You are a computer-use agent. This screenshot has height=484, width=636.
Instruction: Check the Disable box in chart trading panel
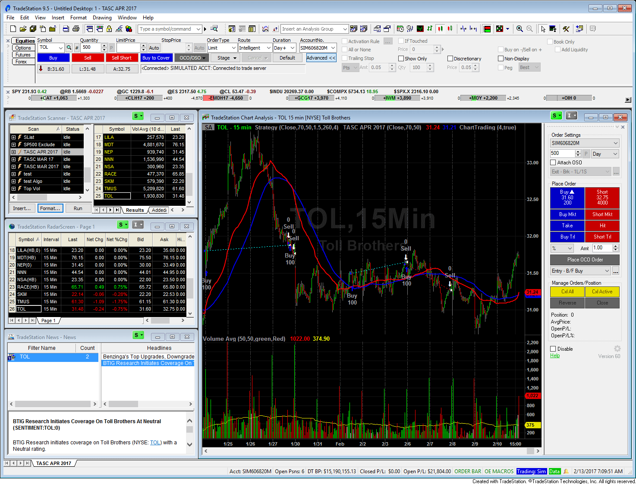553,349
